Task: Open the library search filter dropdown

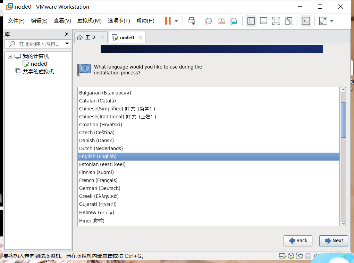Action: (67, 44)
